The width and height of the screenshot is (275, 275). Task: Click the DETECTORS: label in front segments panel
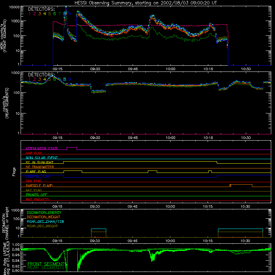(41, 9)
